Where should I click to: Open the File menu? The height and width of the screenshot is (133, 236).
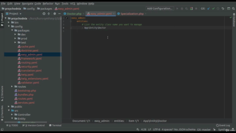3,3
